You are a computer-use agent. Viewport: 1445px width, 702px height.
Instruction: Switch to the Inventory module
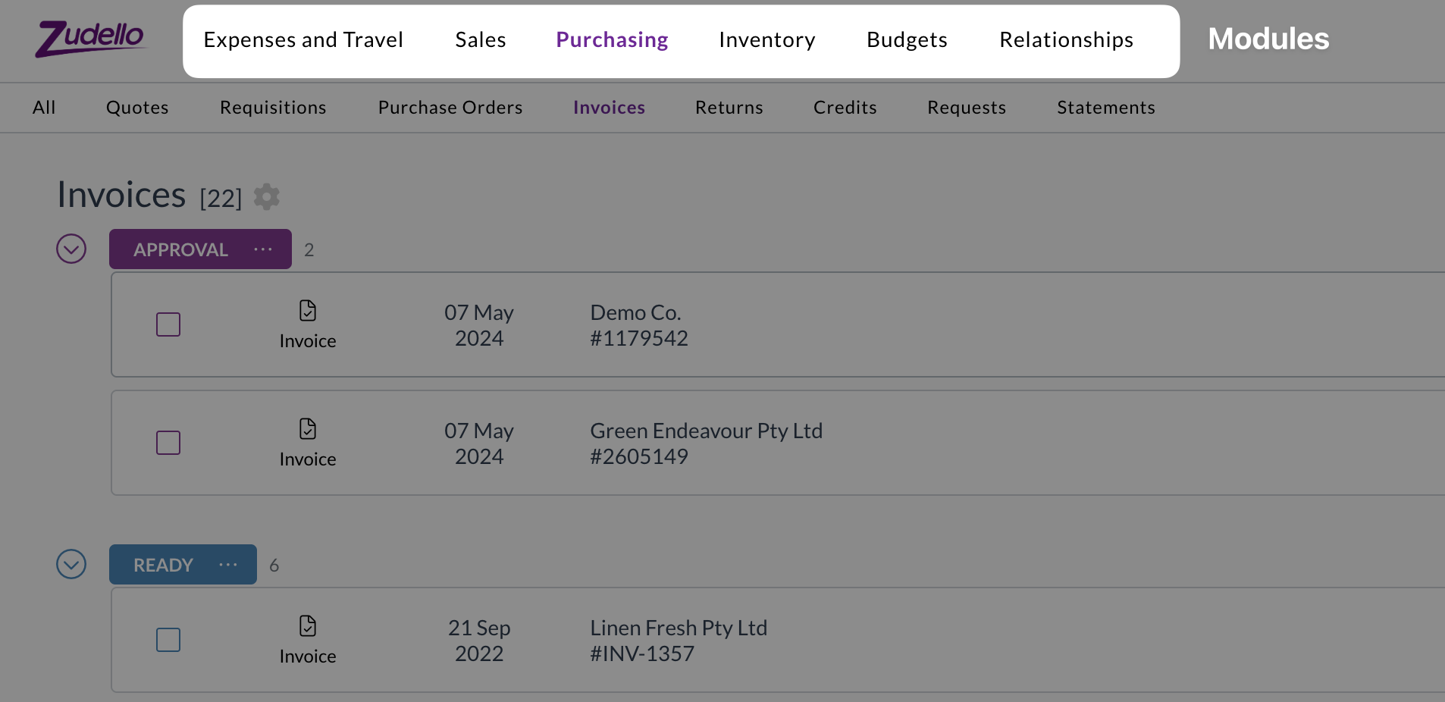[767, 39]
